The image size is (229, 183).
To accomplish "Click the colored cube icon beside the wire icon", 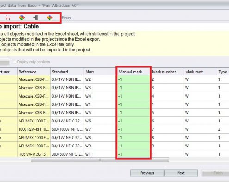I will 22,18.
